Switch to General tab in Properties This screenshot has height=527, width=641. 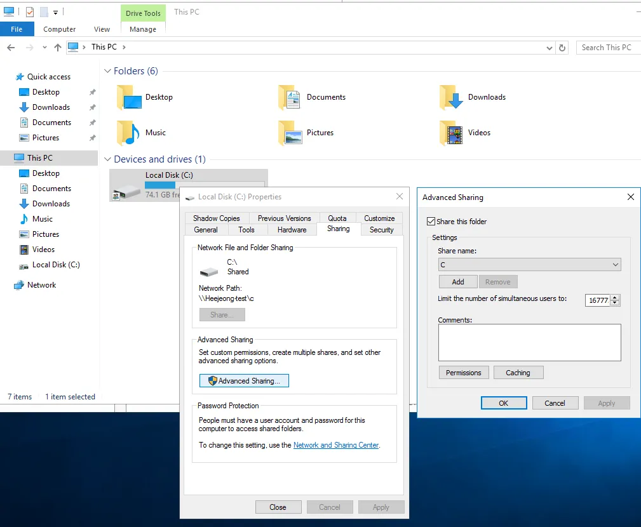(206, 230)
